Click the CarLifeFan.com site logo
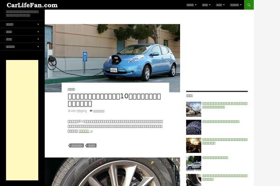Viewport: 280px width, 186px height. [32, 5]
